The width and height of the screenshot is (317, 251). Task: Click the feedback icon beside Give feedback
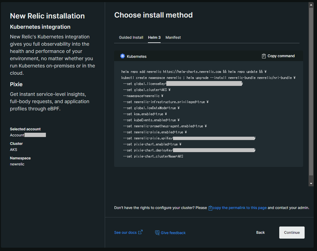coord(157,233)
